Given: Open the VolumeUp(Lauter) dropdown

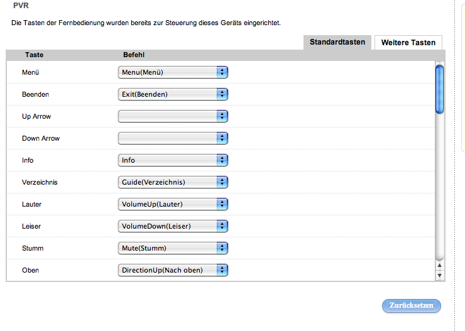Looking at the screenshot, I should [173, 204].
